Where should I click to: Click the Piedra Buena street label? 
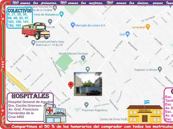[x=114, y=105]
